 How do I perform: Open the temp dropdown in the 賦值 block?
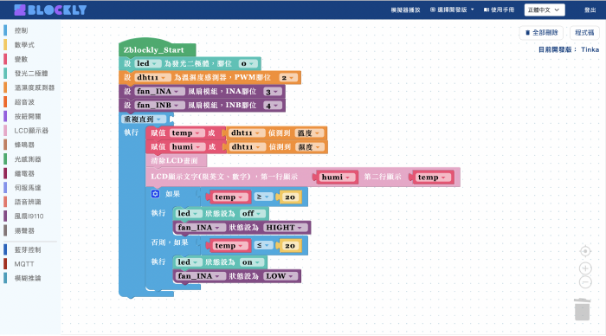pos(187,133)
